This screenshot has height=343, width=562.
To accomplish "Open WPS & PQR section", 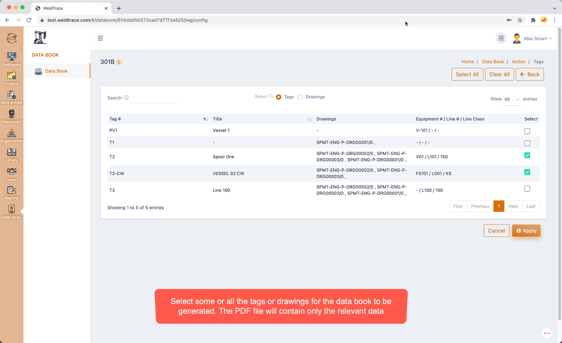I will pyautogui.click(x=12, y=97).
